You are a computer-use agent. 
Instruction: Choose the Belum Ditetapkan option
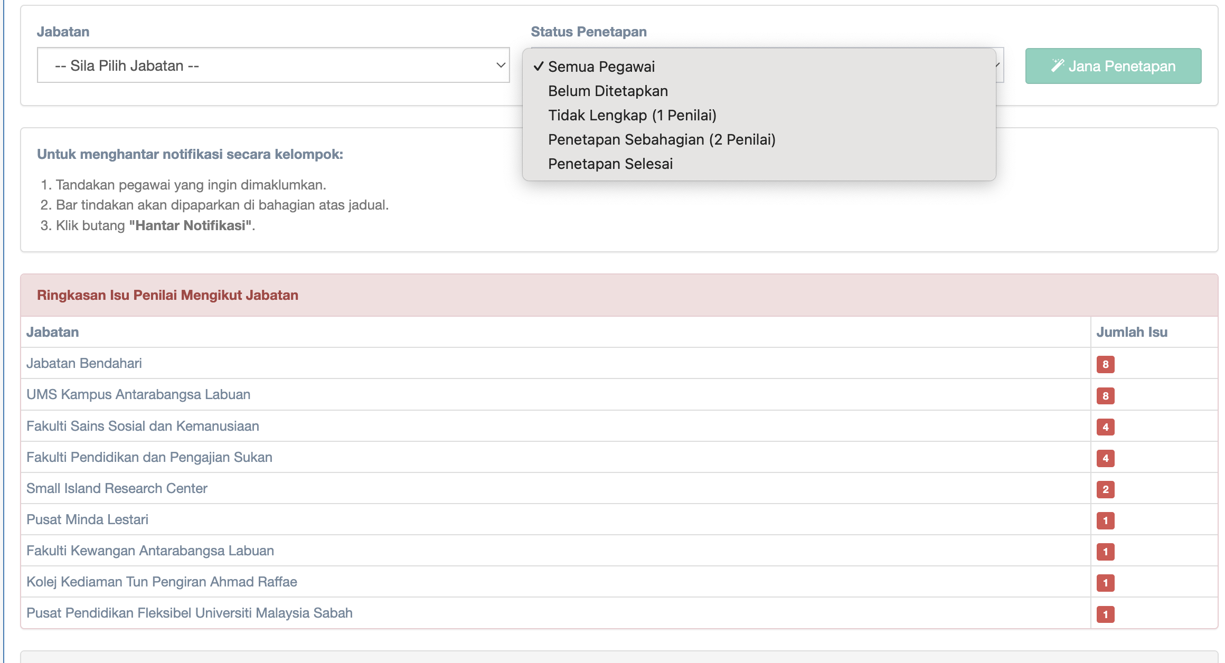click(x=608, y=91)
